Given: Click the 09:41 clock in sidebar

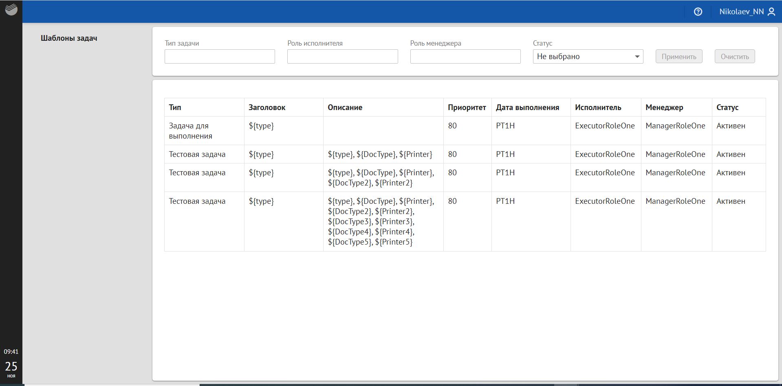Looking at the screenshot, I should tap(11, 351).
